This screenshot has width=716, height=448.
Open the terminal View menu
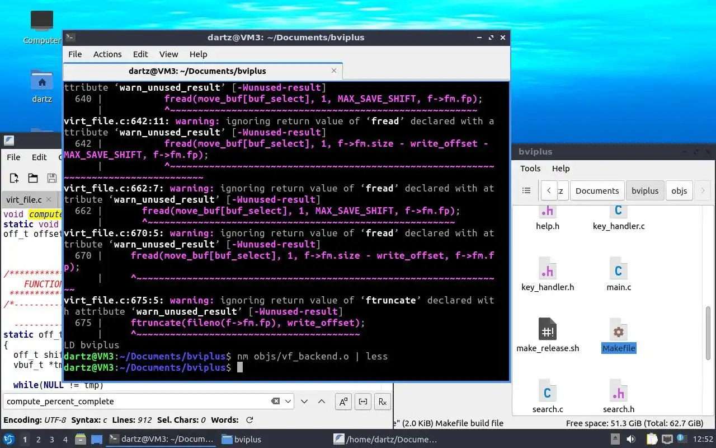point(168,54)
